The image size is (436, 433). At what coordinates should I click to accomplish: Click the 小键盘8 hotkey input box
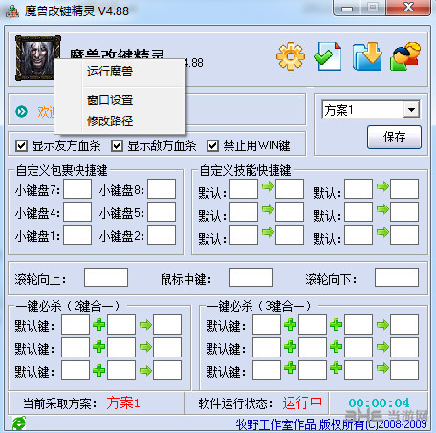(x=162, y=188)
